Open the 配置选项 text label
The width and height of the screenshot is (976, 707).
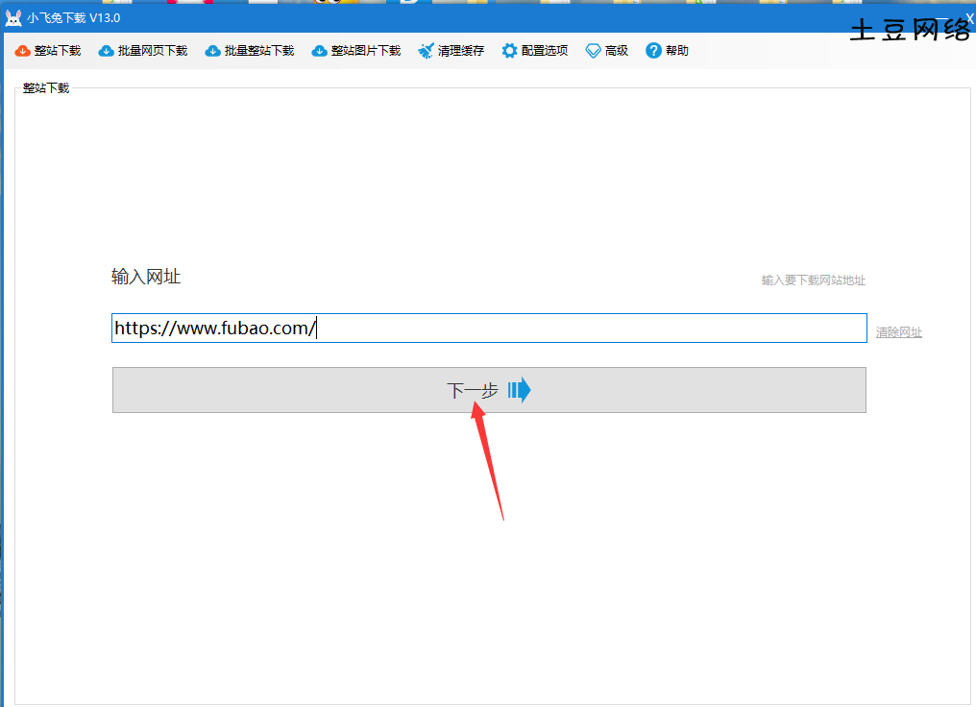pos(545,51)
